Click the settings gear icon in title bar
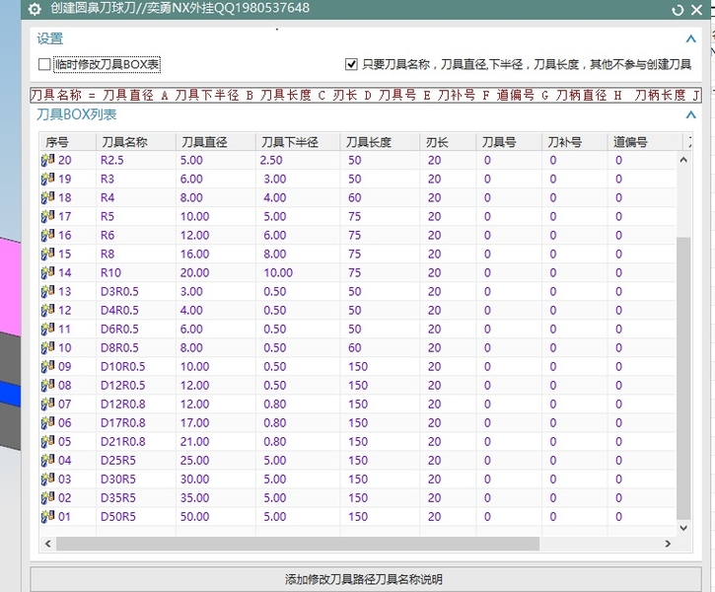 [x=35, y=9]
